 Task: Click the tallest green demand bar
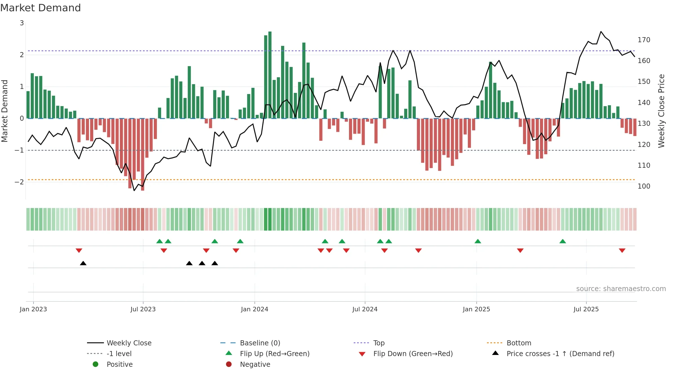pyautogui.click(x=270, y=75)
